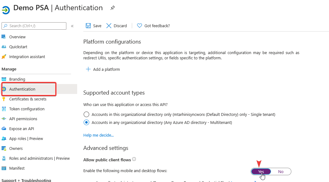Collapse the sidebar with the double chevron
Screen dimensions: 329x182
pyautogui.click(x=72, y=26)
